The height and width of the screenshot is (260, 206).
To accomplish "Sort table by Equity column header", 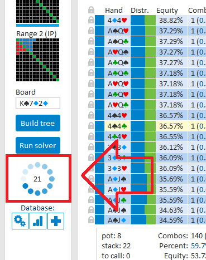I will pyautogui.click(x=167, y=11).
